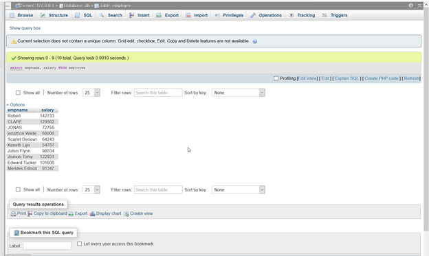Click the Copy to clipboard icon
This screenshot has height=256, width=429.
click(30, 213)
